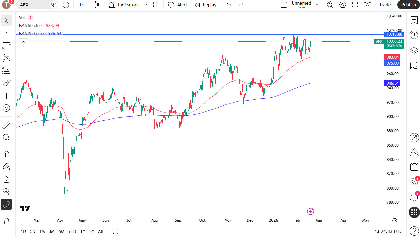Open the indicator templates grid
420x237 pixels.
[156, 5]
